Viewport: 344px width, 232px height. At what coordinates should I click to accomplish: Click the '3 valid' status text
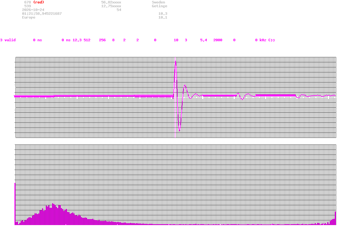pyautogui.click(x=8, y=40)
